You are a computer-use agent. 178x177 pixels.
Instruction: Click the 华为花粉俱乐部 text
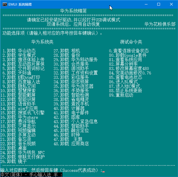tap(160, 24)
